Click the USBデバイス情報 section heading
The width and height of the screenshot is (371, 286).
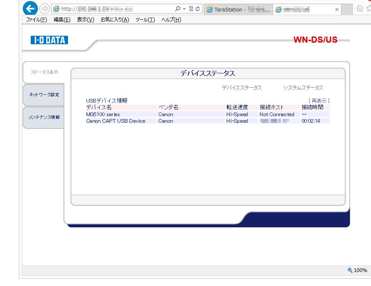coord(107,101)
